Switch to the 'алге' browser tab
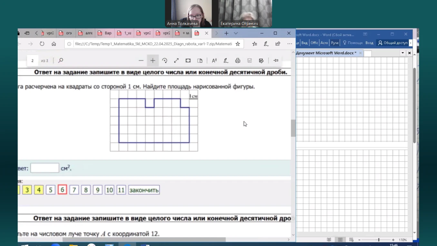Image resolution: width=437 pixels, height=246 pixels. tap(85, 33)
